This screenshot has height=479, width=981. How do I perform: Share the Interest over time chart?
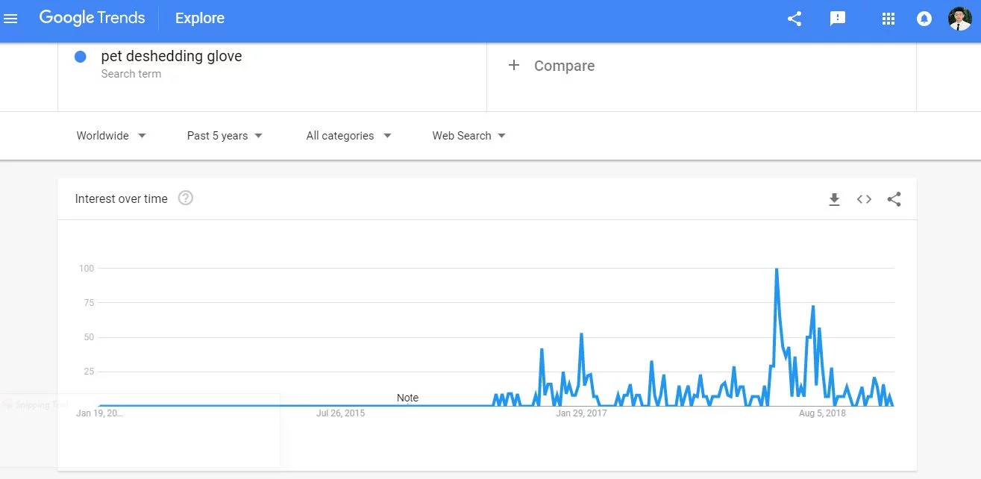point(894,199)
